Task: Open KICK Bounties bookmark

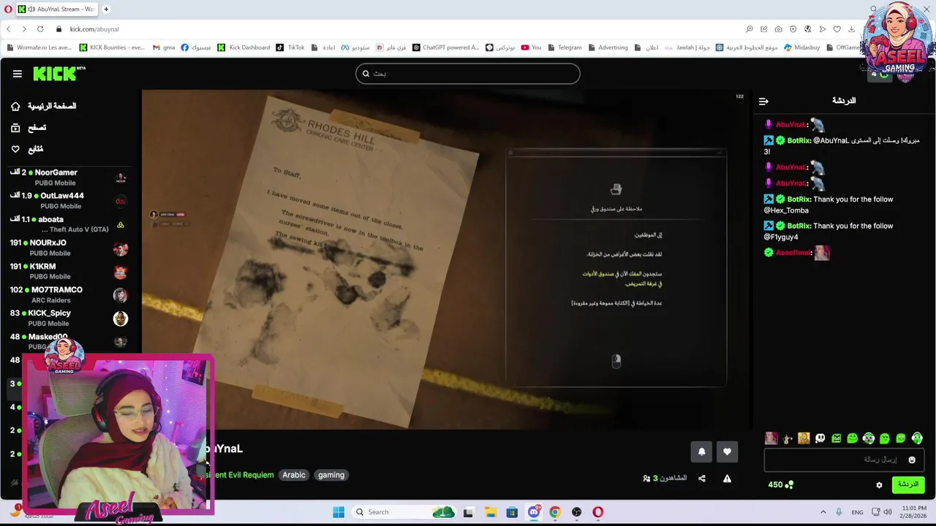Action: pos(112,47)
